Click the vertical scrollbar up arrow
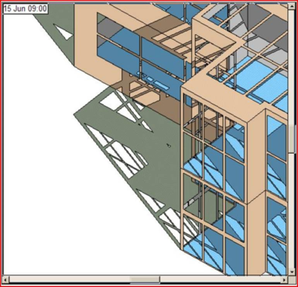 (x=292, y=6)
